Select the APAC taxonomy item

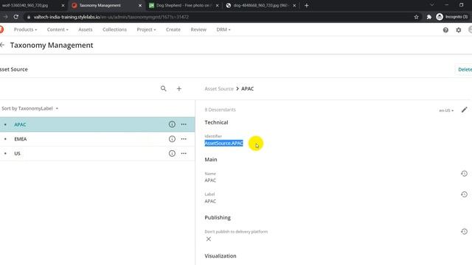(x=20, y=124)
